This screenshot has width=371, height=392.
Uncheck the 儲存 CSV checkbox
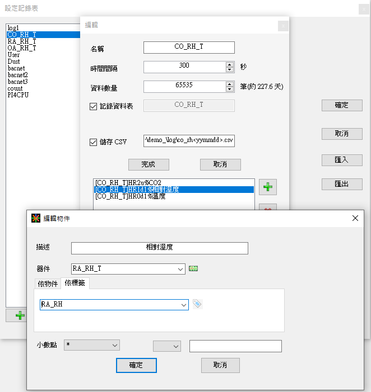click(94, 142)
